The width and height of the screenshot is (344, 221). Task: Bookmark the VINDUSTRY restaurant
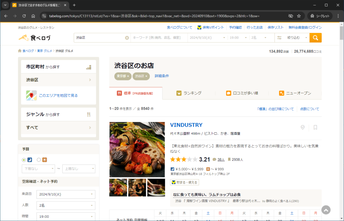click(315, 127)
